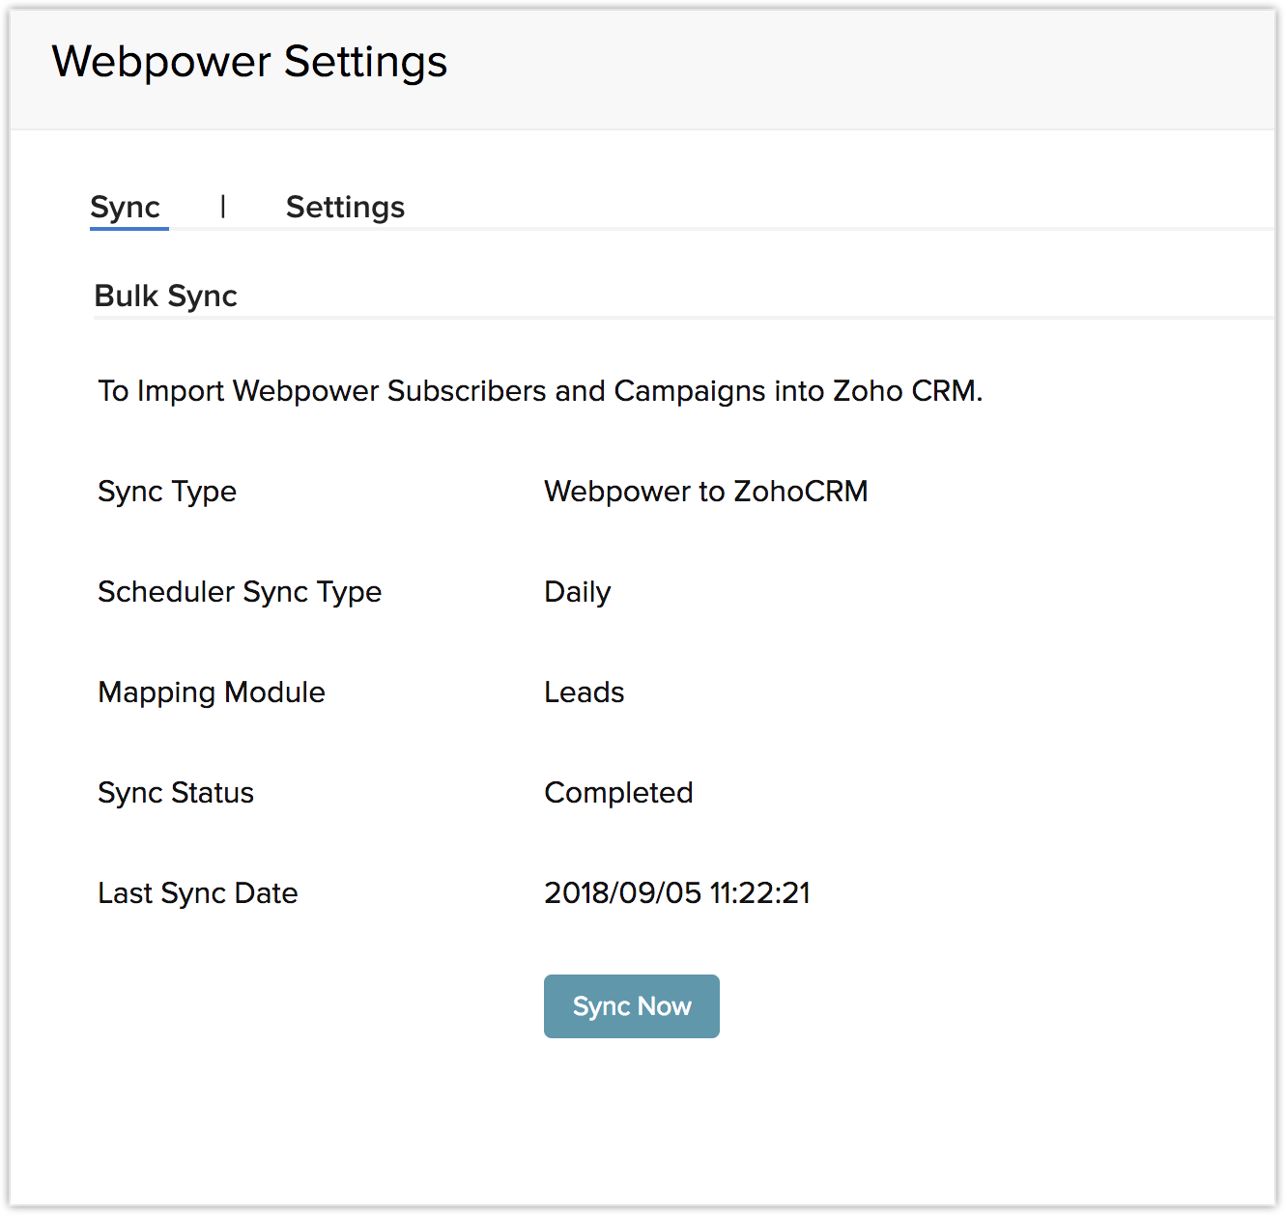Viewport: 1285px width, 1215px height.
Task: Click the divider between Sync and Settings tabs
Action: [223, 207]
